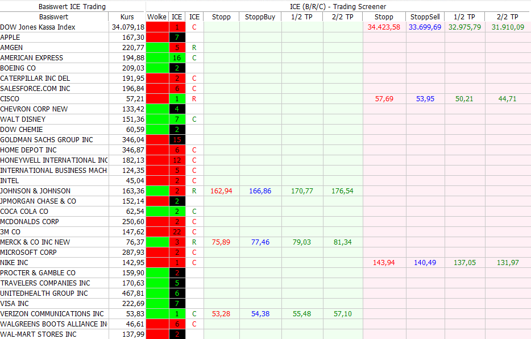Click the Dow Jones Stopp value 34.423,58
This screenshot has height=339, width=531.
click(x=384, y=27)
